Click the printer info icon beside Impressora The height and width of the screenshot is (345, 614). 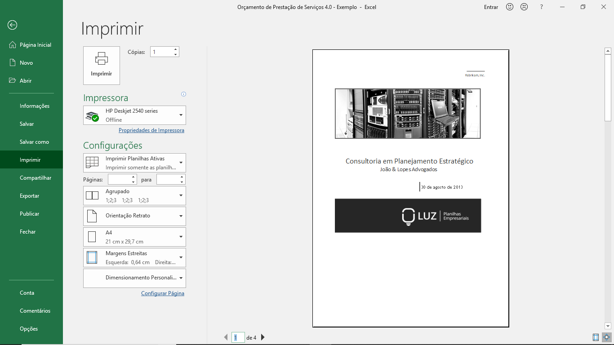(x=183, y=94)
